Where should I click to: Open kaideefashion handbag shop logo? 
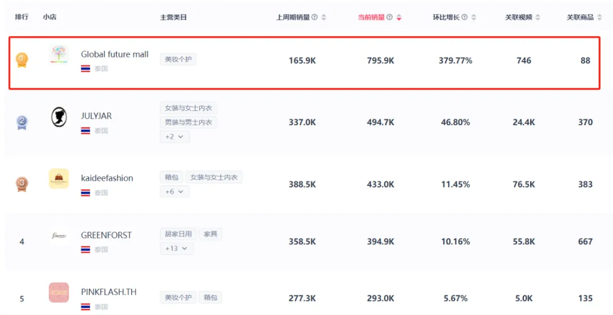click(x=59, y=178)
